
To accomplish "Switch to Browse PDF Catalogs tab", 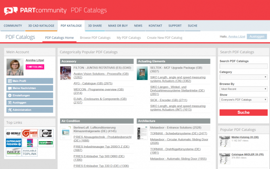I will (x=95, y=38).
